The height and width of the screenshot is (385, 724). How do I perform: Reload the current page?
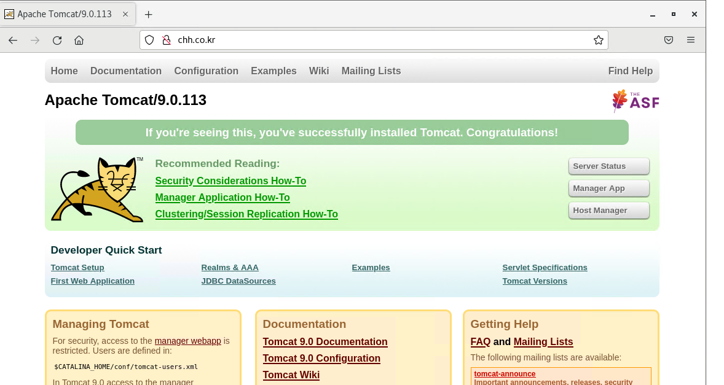[x=57, y=40]
